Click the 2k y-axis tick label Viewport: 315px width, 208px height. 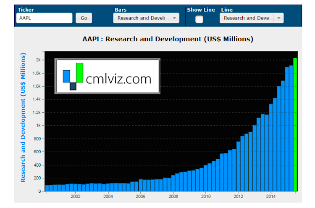38,60
